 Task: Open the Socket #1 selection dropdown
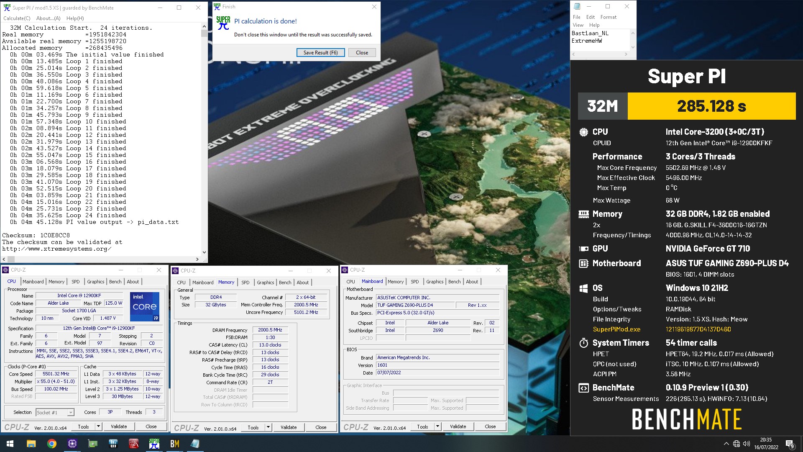click(55, 413)
